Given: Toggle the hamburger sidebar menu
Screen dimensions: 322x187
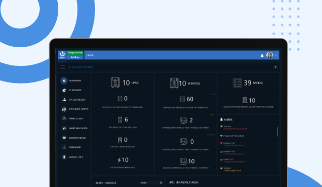Looking at the screenshot, I should (x=63, y=67).
